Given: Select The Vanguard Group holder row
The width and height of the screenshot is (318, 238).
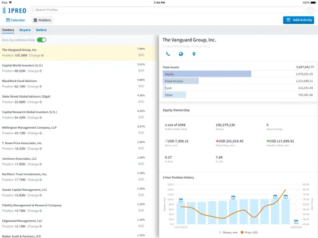Looking at the screenshot, I should click(x=79, y=53).
